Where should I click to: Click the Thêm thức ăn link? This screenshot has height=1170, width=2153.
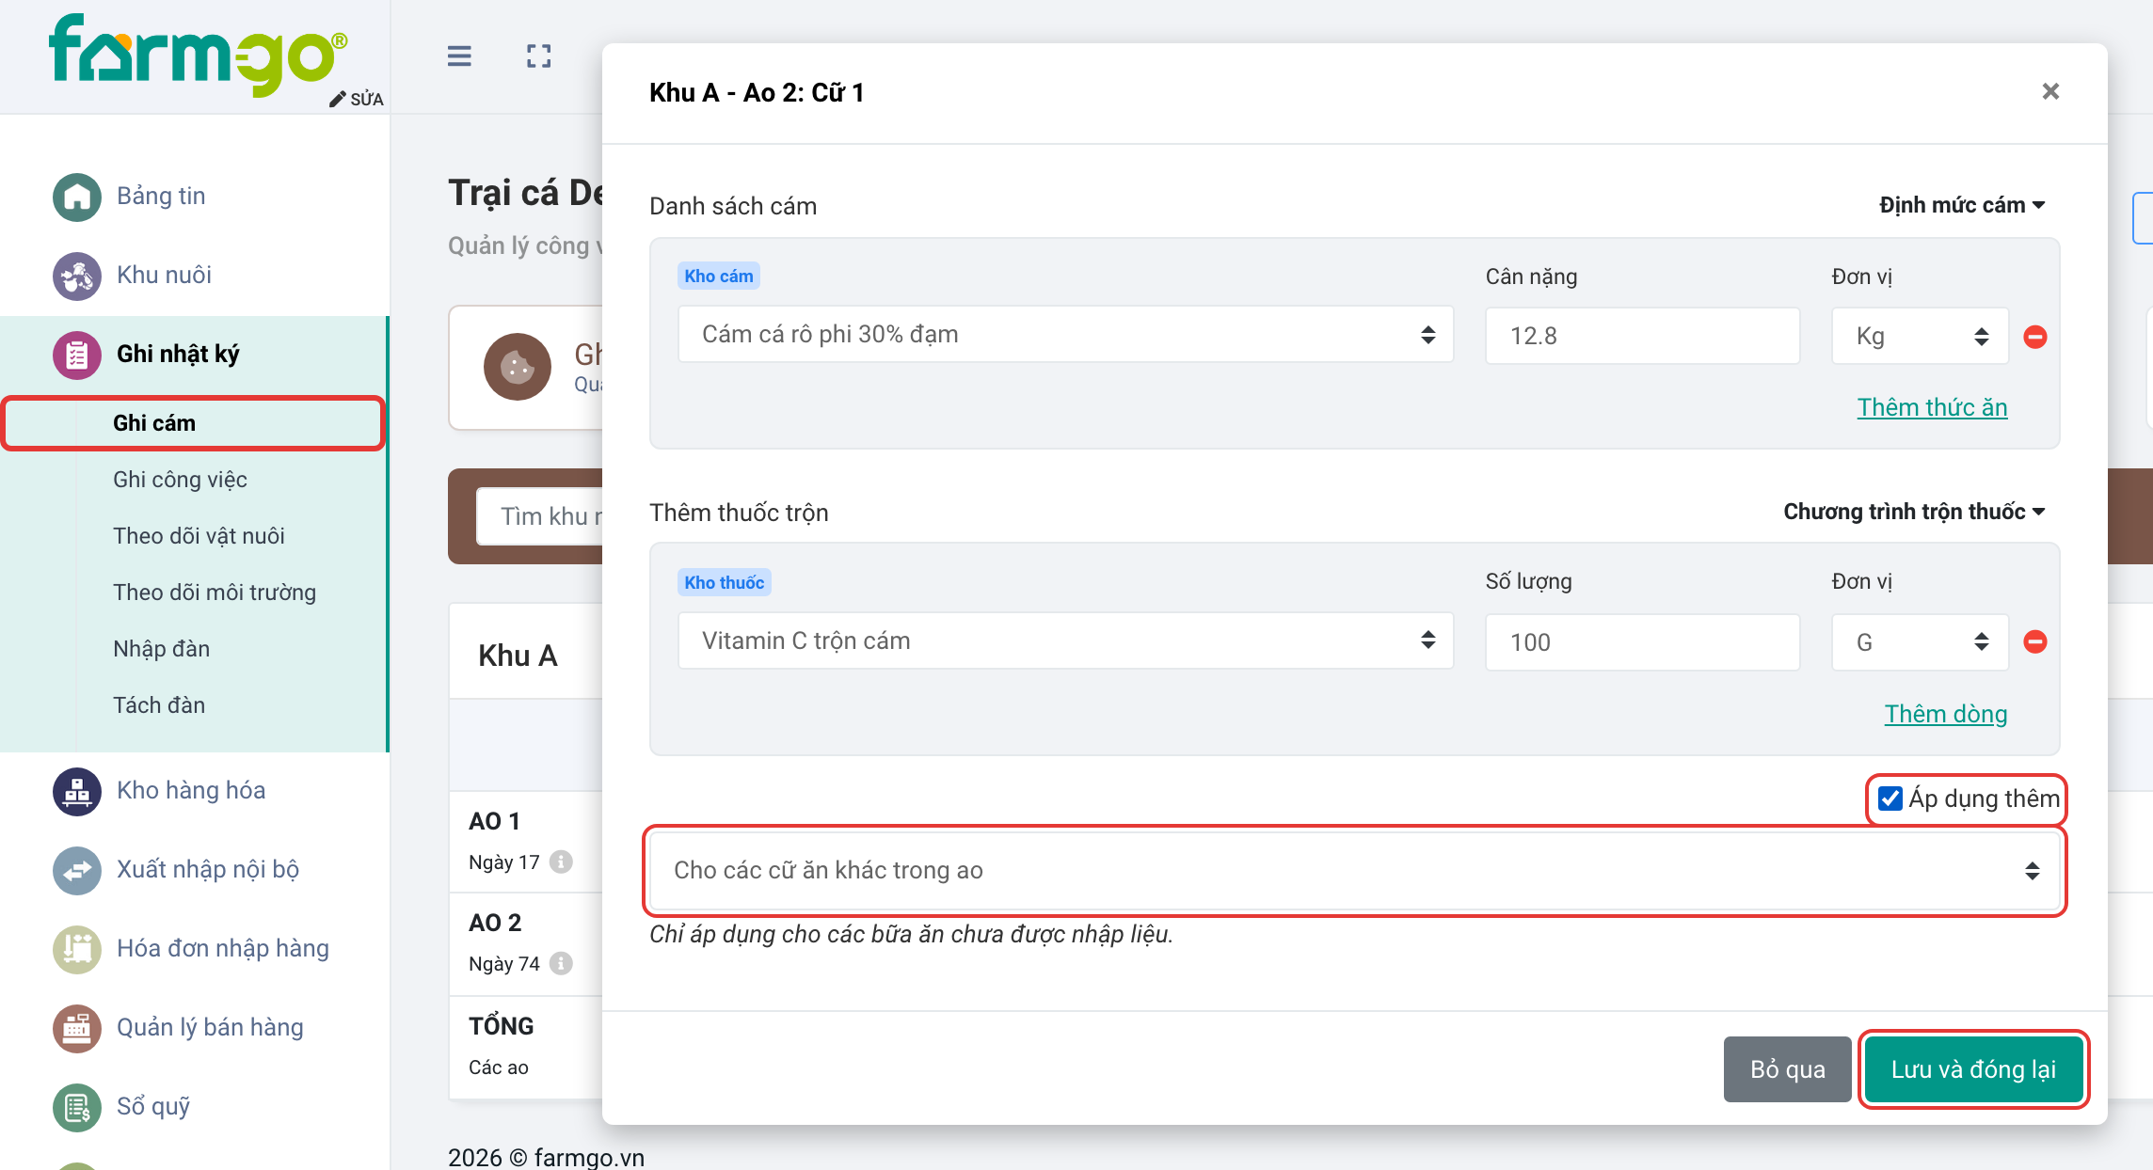tap(1932, 407)
